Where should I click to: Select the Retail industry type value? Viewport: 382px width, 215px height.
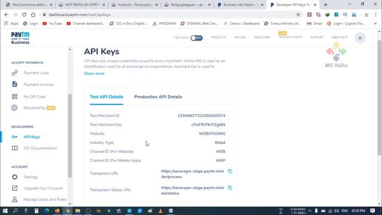[220, 143]
